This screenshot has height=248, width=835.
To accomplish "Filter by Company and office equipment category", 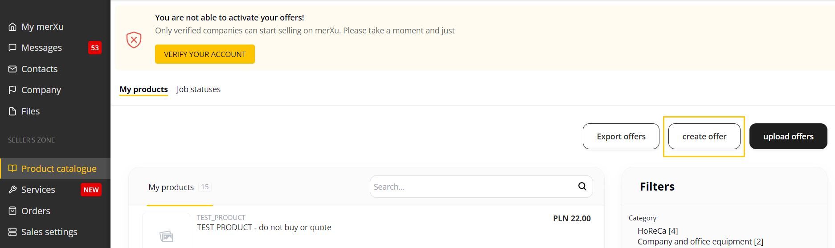I will coord(700,242).
